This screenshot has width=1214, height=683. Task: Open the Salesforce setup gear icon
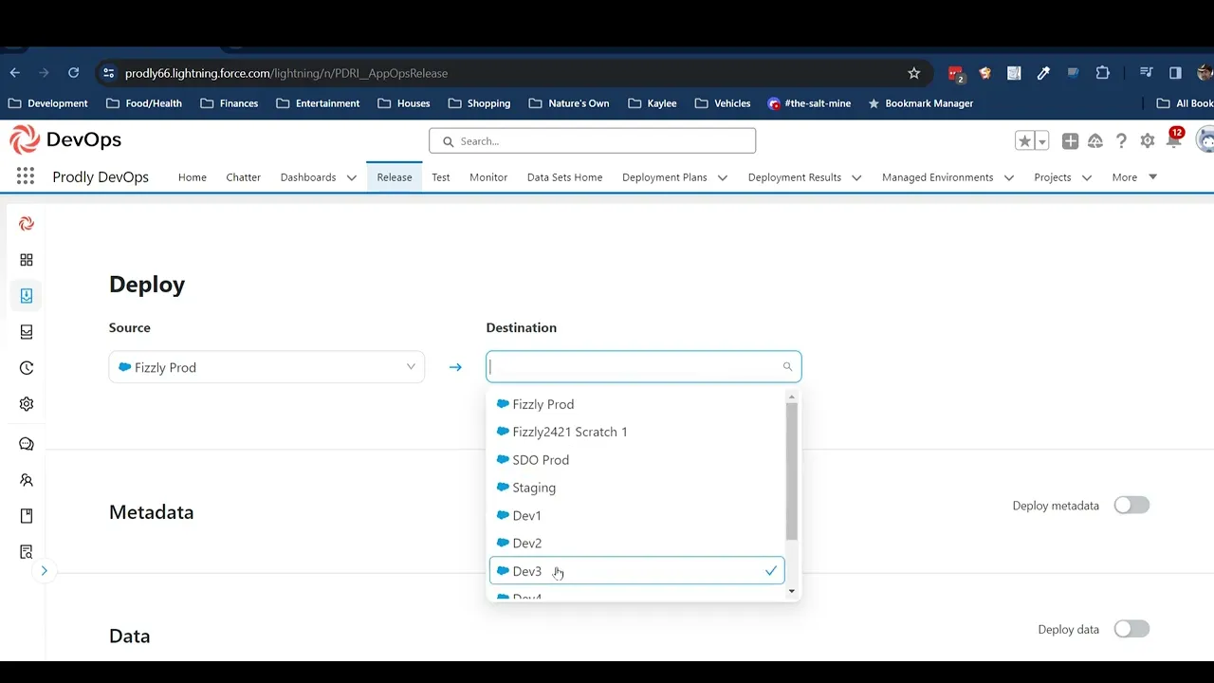1148,141
